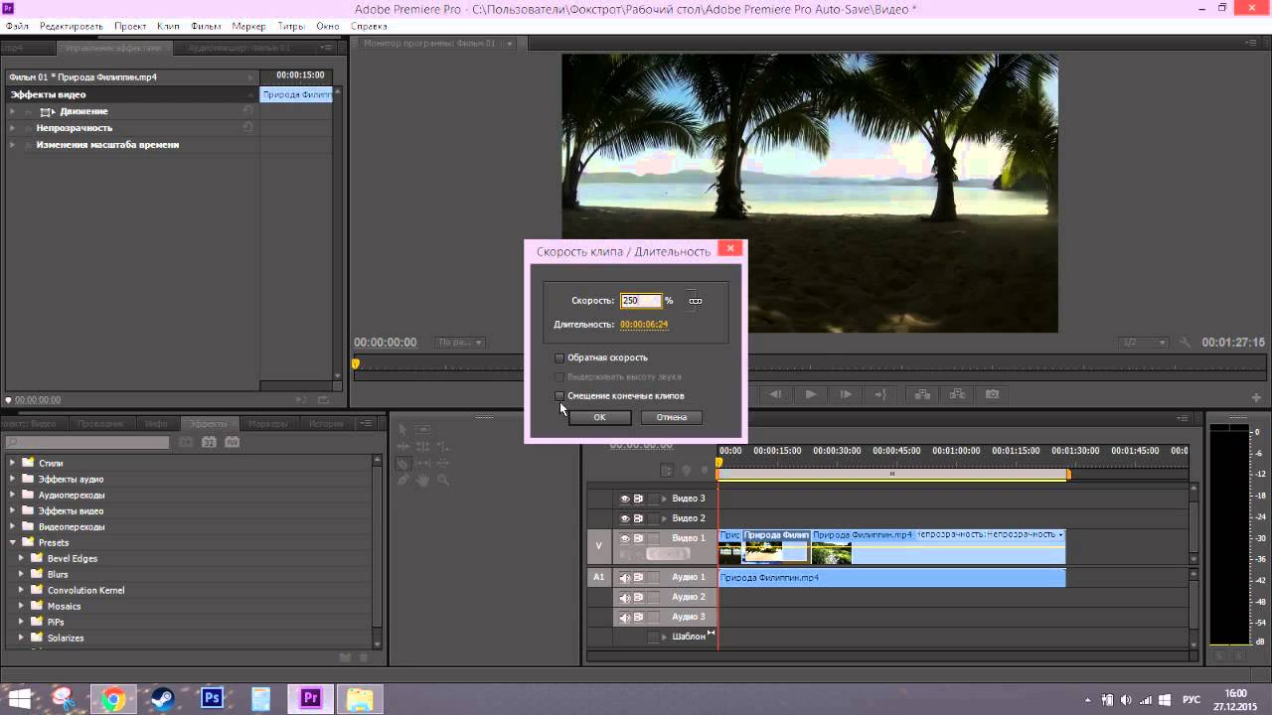Open the Windows Start menu
The height and width of the screenshot is (715, 1272).
pyautogui.click(x=19, y=699)
